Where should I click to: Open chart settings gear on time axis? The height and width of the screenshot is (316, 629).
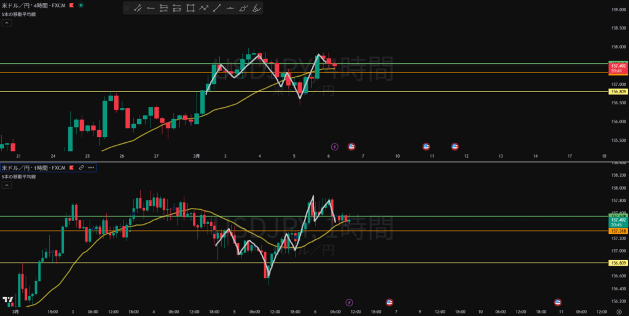pos(619,311)
